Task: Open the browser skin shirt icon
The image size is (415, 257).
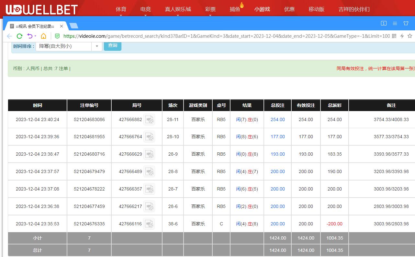Action: [x=406, y=23]
